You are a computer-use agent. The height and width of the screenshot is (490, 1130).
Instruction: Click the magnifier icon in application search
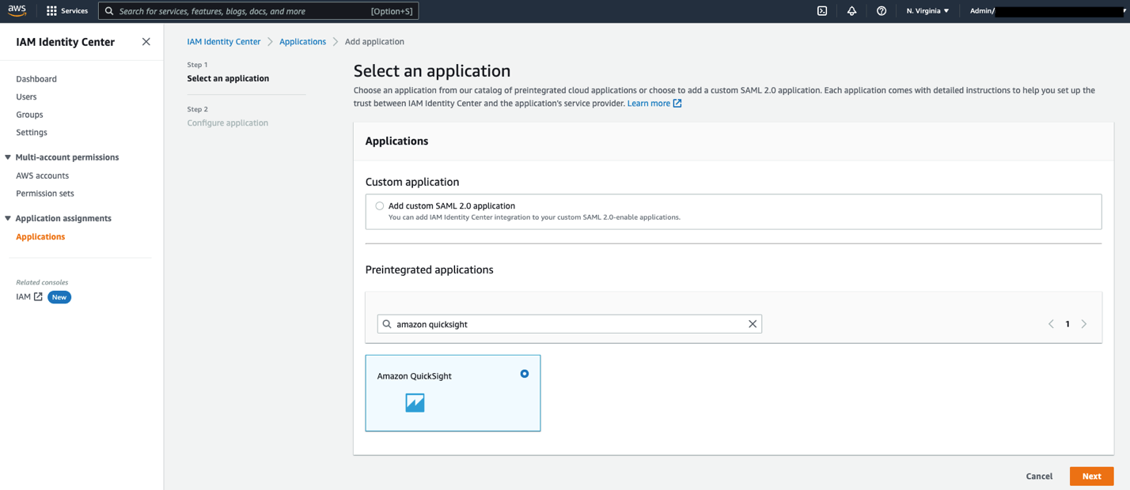click(387, 324)
